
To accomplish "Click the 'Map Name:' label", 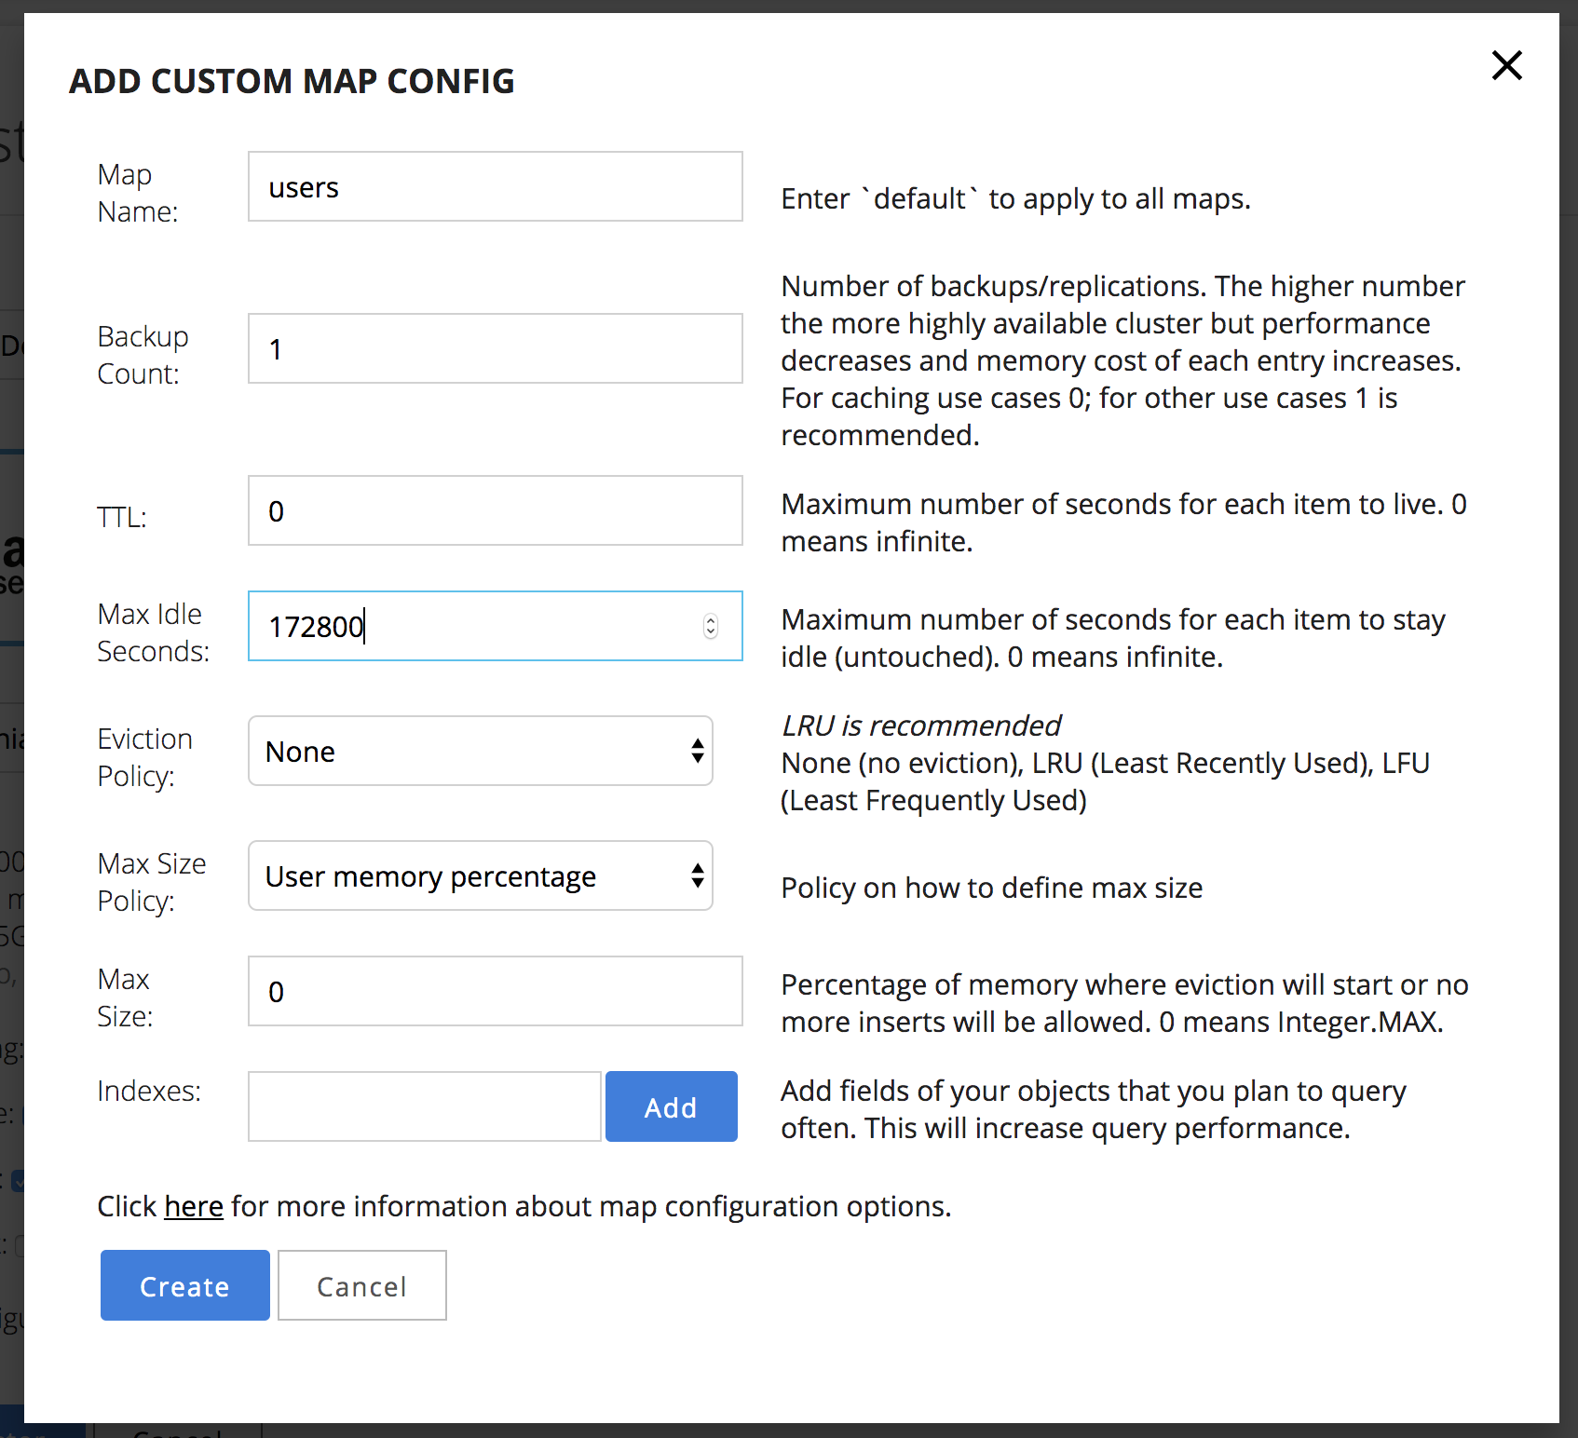I will (x=137, y=194).
